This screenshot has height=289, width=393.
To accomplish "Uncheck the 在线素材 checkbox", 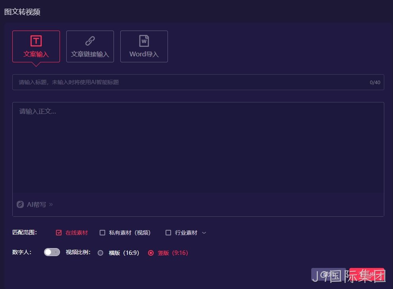I will (59, 233).
